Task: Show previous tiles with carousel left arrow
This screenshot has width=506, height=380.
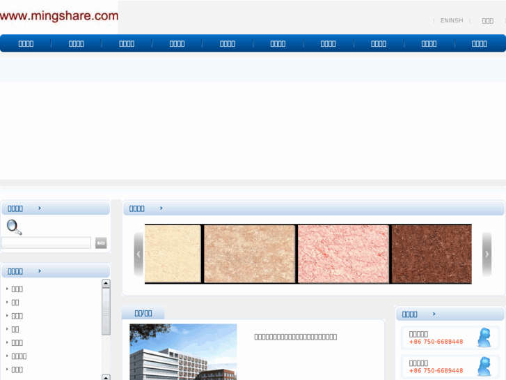Action: 139,254
